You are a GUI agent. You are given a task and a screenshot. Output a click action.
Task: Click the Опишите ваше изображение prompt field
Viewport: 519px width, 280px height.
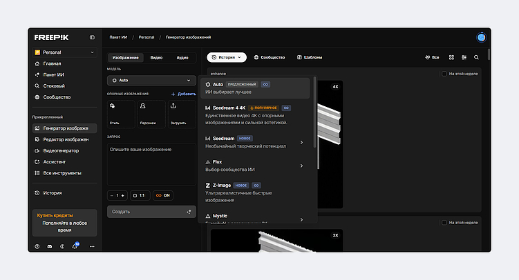(151, 164)
